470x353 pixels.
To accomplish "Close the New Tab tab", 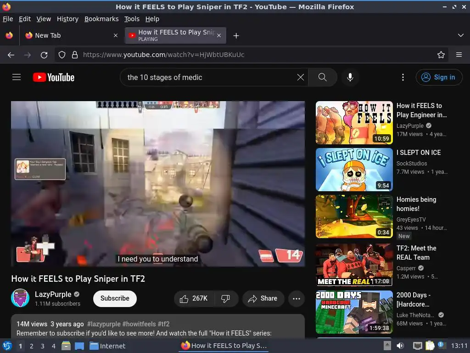I will tap(115, 35).
